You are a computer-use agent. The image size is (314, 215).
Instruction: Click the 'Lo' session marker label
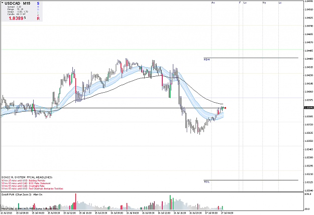click(x=245, y=3)
